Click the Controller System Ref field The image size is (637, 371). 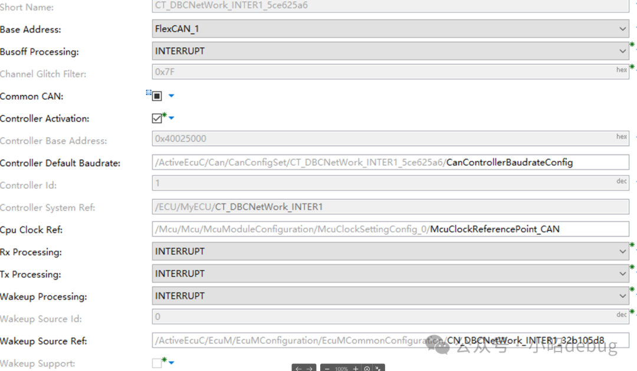point(390,207)
